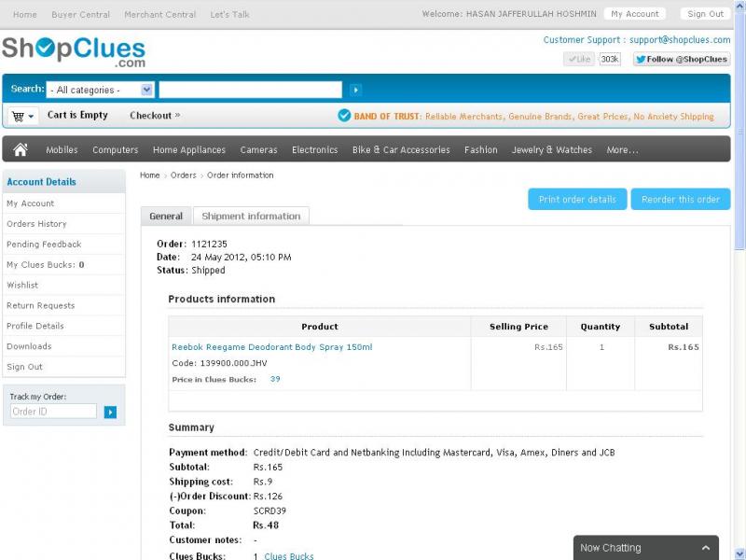
Task: Open Fashion category menu
Action: (481, 149)
